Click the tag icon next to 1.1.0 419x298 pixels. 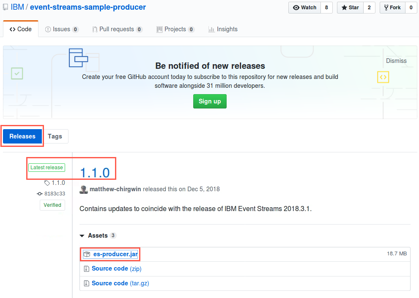coord(47,183)
